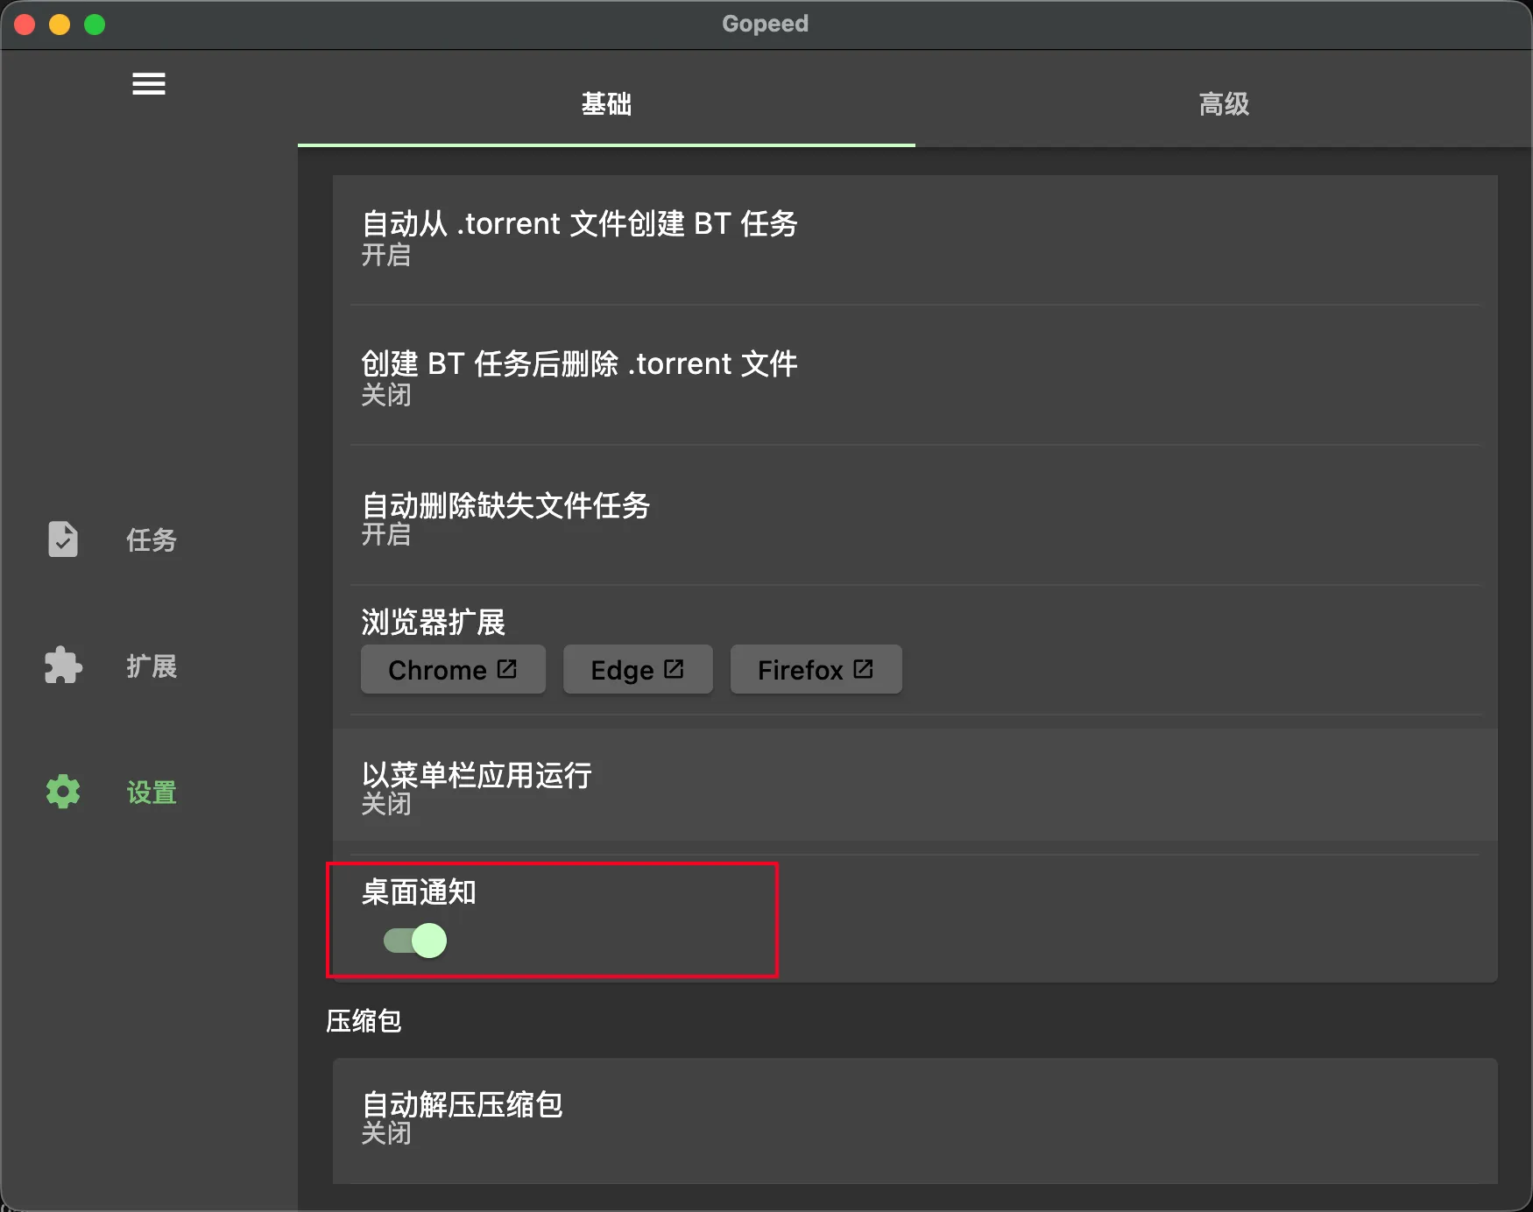Switch to the 基础 tab
1533x1212 pixels.
pos(606,104)
